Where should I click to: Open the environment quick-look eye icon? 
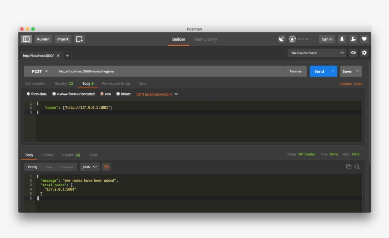353,53
